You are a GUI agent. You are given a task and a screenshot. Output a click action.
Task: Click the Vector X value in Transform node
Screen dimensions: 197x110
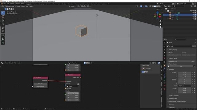tap(73, 93)
